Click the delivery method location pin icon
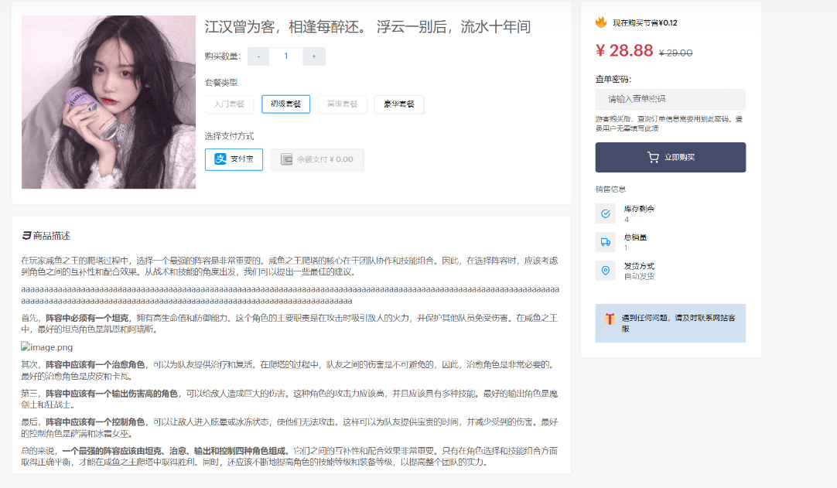837x488 pixels. 606,271
